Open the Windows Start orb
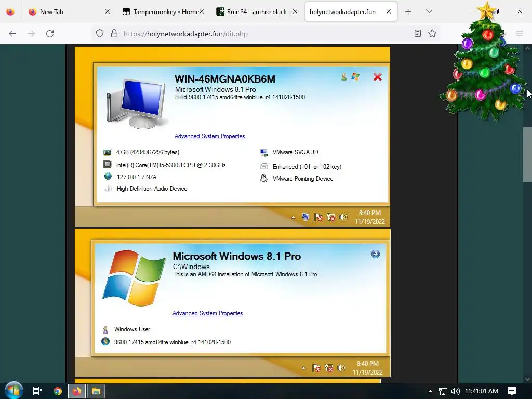 [14, 391]
